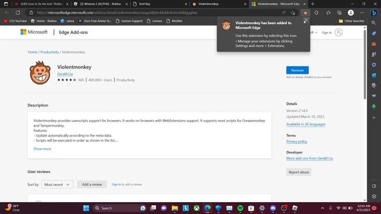Open the clock and date in taskbar
This screenshot has width=381, height=214.
coord(364,208)
